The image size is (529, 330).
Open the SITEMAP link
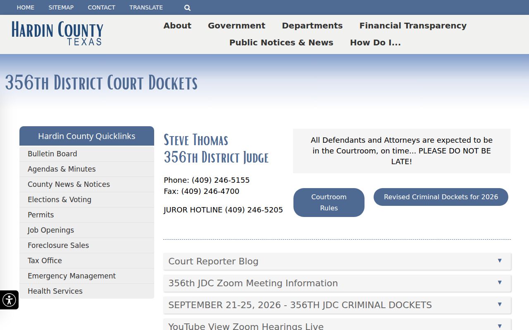[61, 7]
